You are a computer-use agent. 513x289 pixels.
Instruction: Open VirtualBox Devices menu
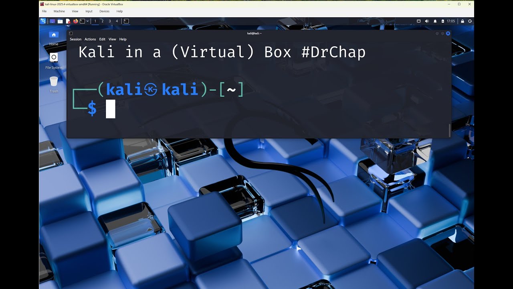click(x=105, y=11)
